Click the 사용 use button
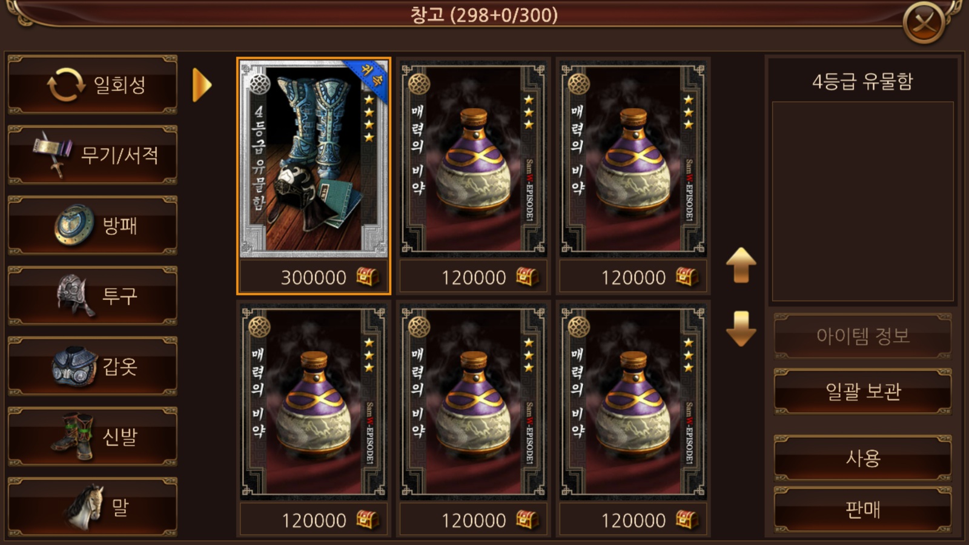Image resolution: width=969 pixels, height=545 pixels. [x=862, y=458]
